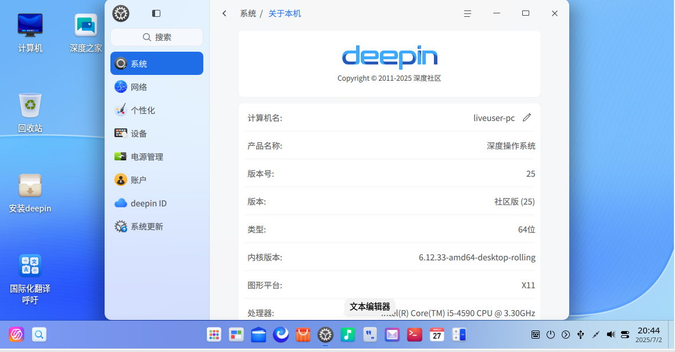Click the 深度操作系统 product name value

511,146
